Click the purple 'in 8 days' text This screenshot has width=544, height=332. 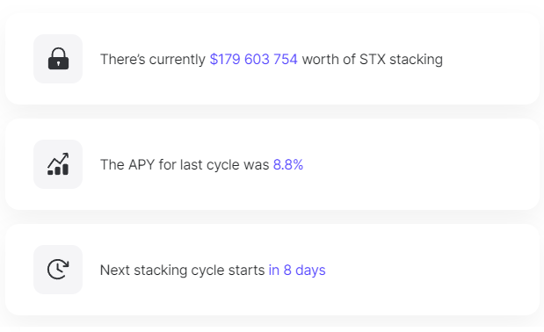pos(297,270)
